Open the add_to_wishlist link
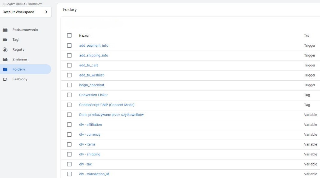The image size is (320, 178). point(91,75)
